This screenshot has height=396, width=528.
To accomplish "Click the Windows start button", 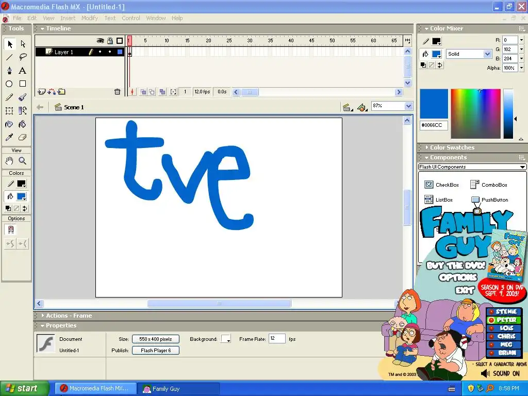I will pos(25,389).
